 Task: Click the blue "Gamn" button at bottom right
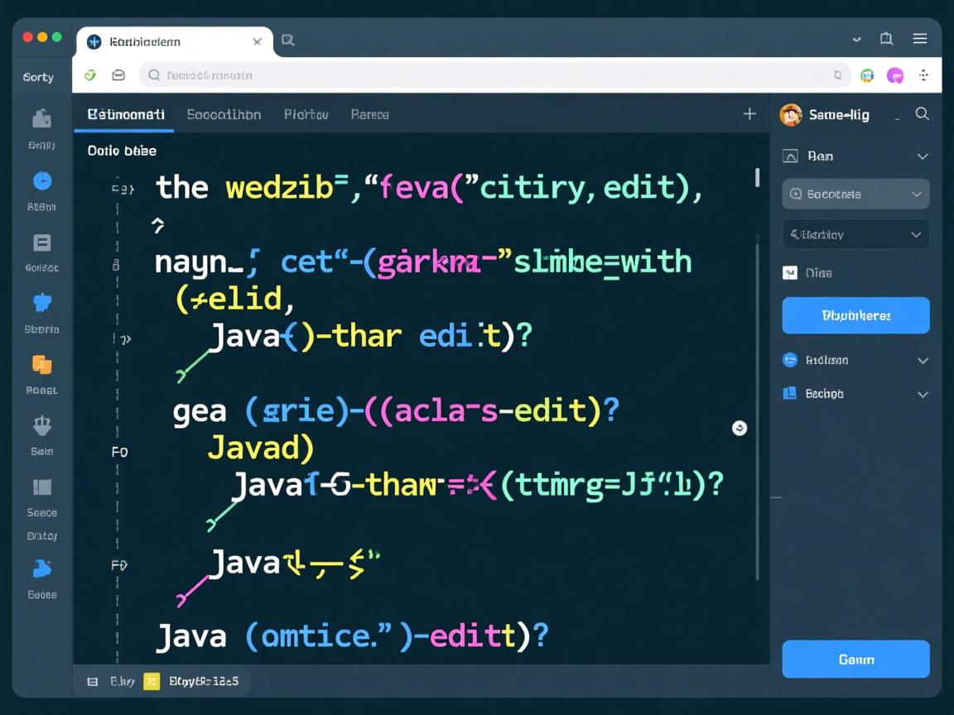click(x=855, y=659)
